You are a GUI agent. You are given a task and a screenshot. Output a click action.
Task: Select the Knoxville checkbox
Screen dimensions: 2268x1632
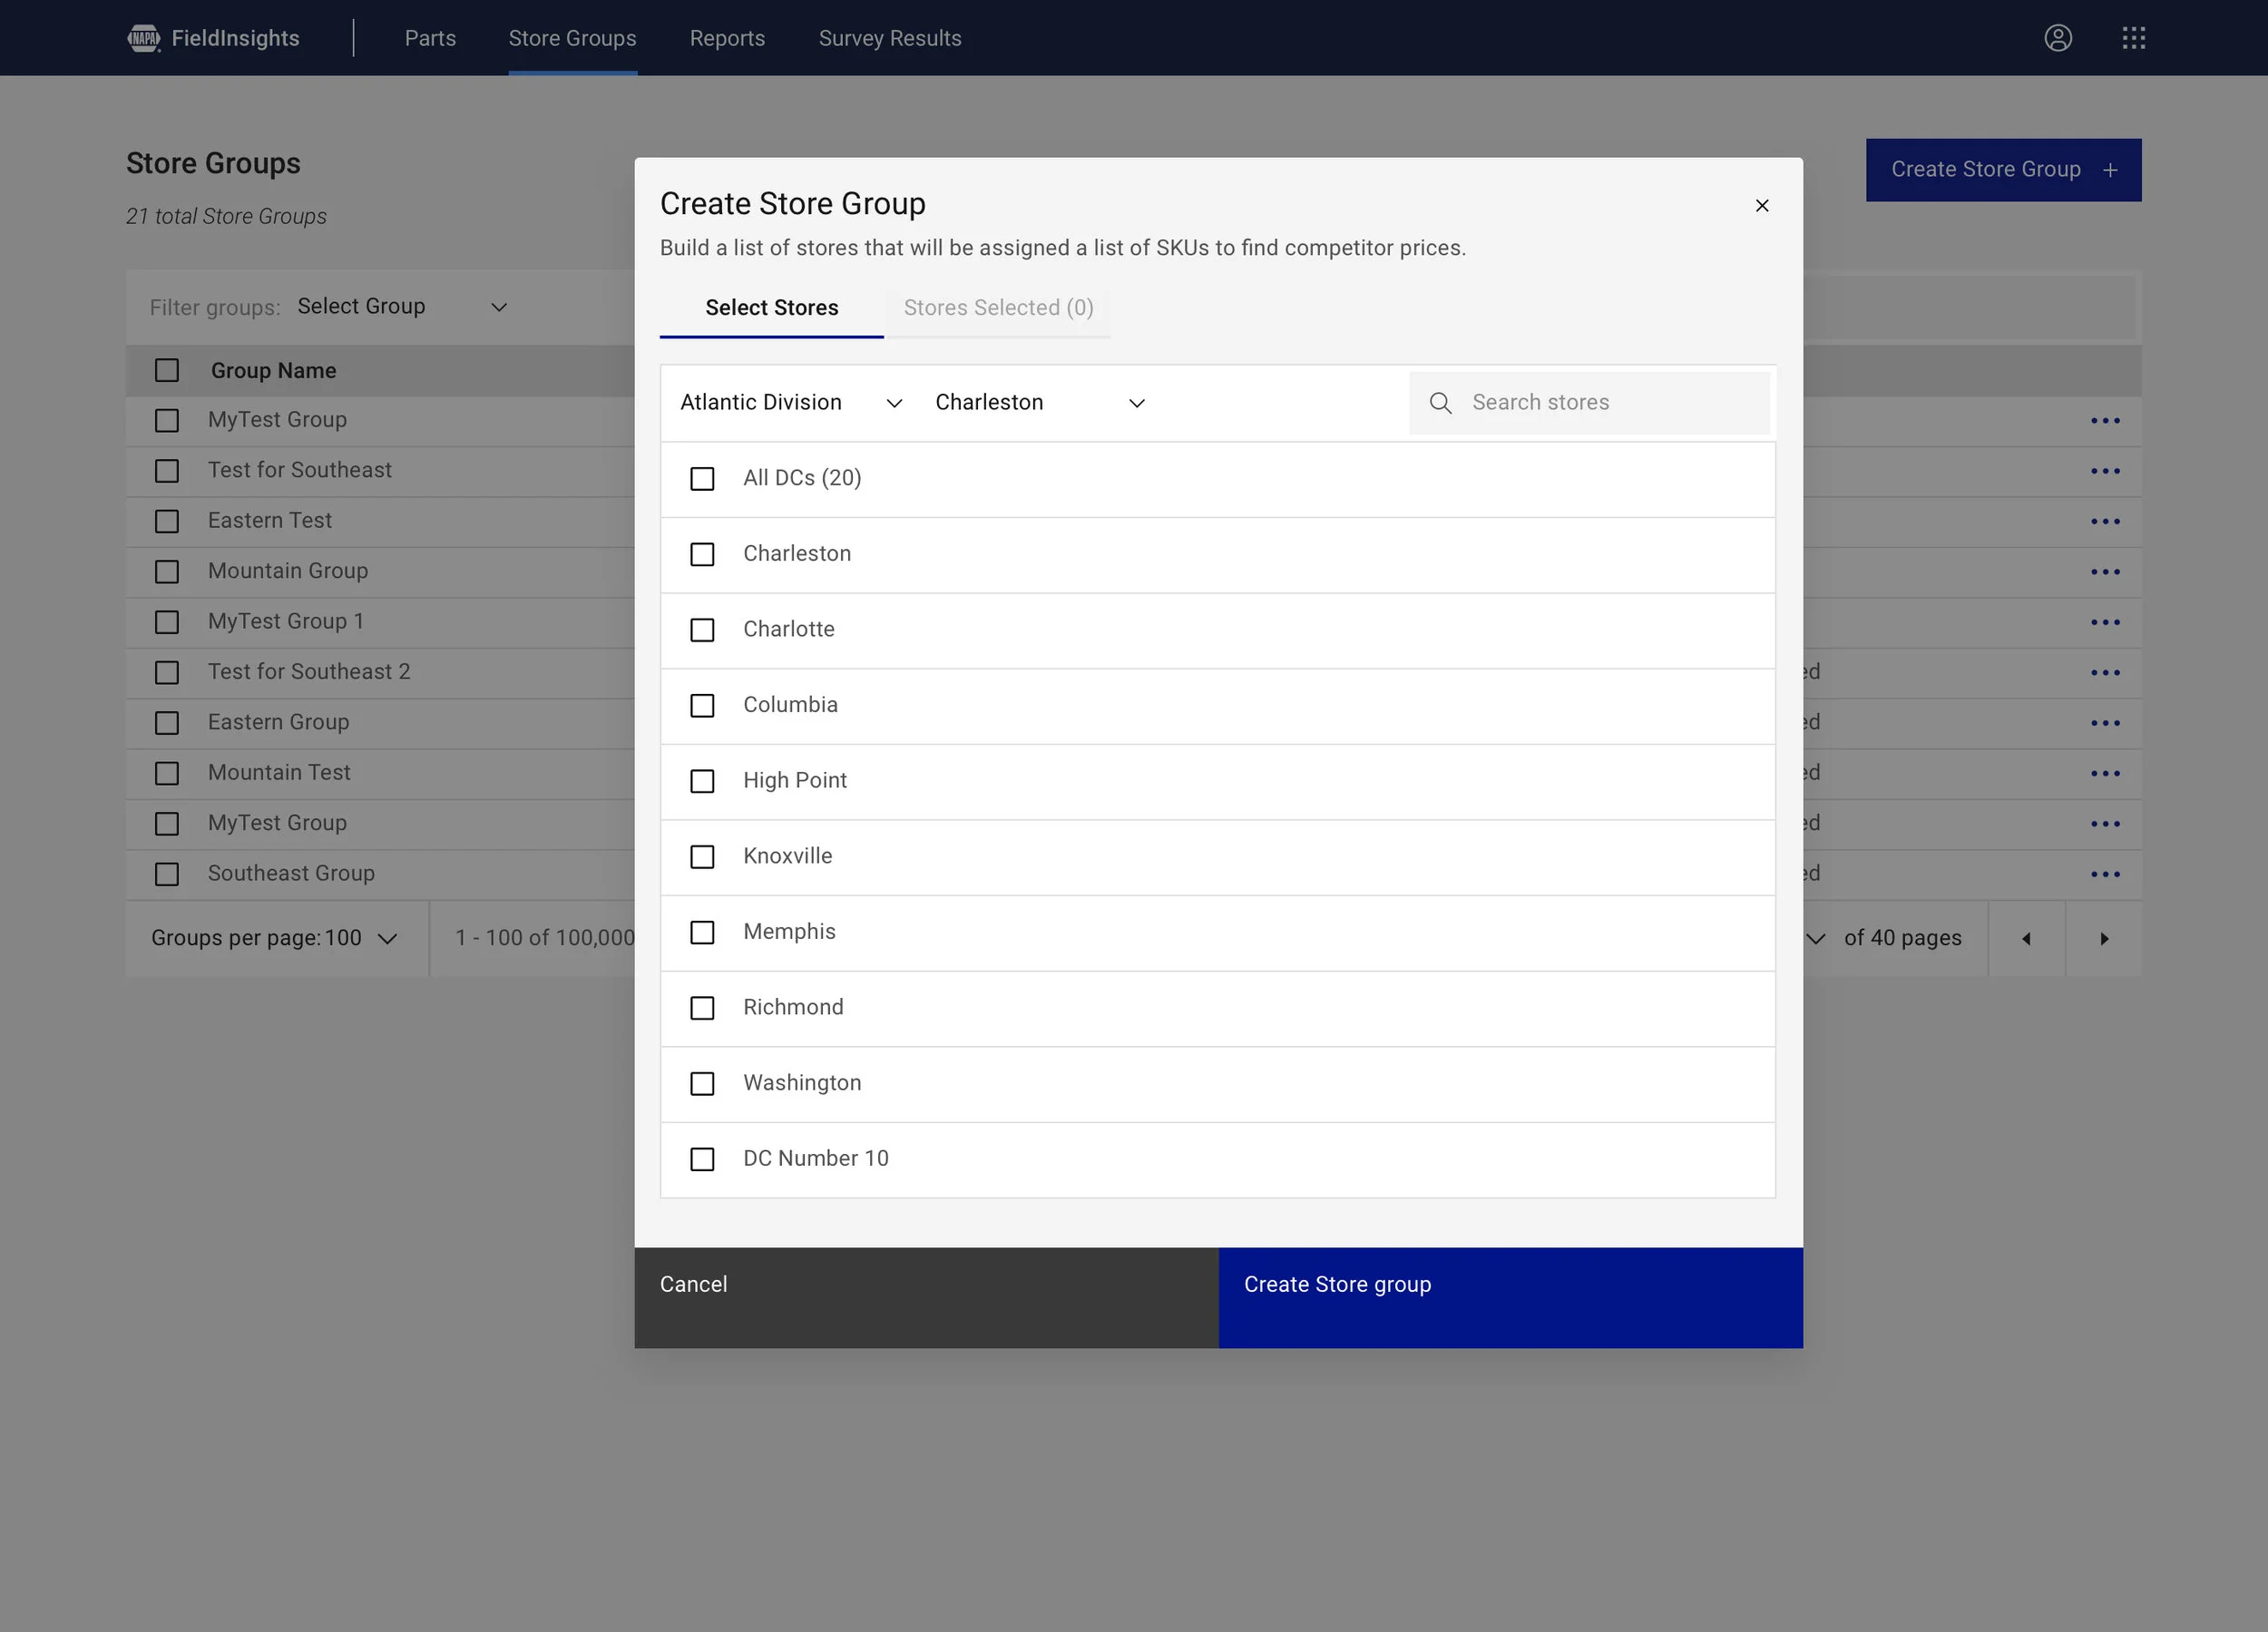tap(702, 857)
